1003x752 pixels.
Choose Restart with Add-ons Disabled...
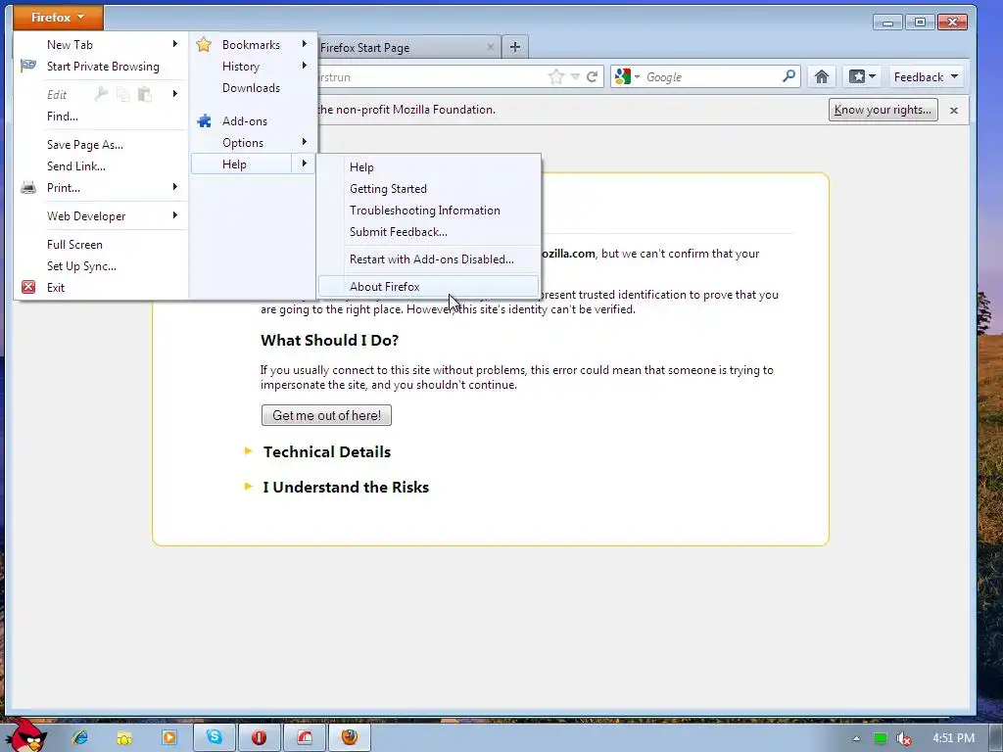(431, 259)
